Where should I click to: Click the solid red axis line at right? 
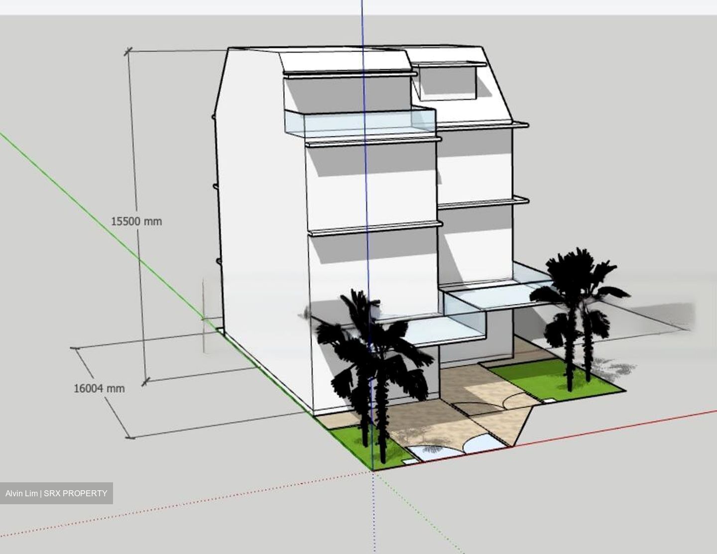(622, 426)
